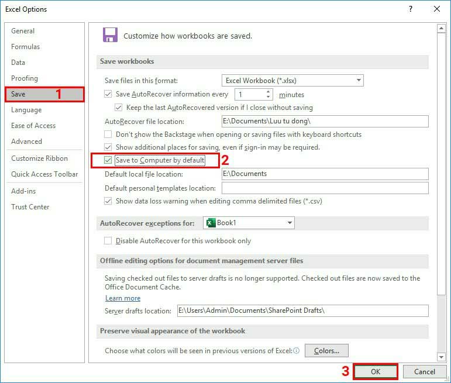
Task: Confirm settings with the OK button
Action: [x=376, y=371]
